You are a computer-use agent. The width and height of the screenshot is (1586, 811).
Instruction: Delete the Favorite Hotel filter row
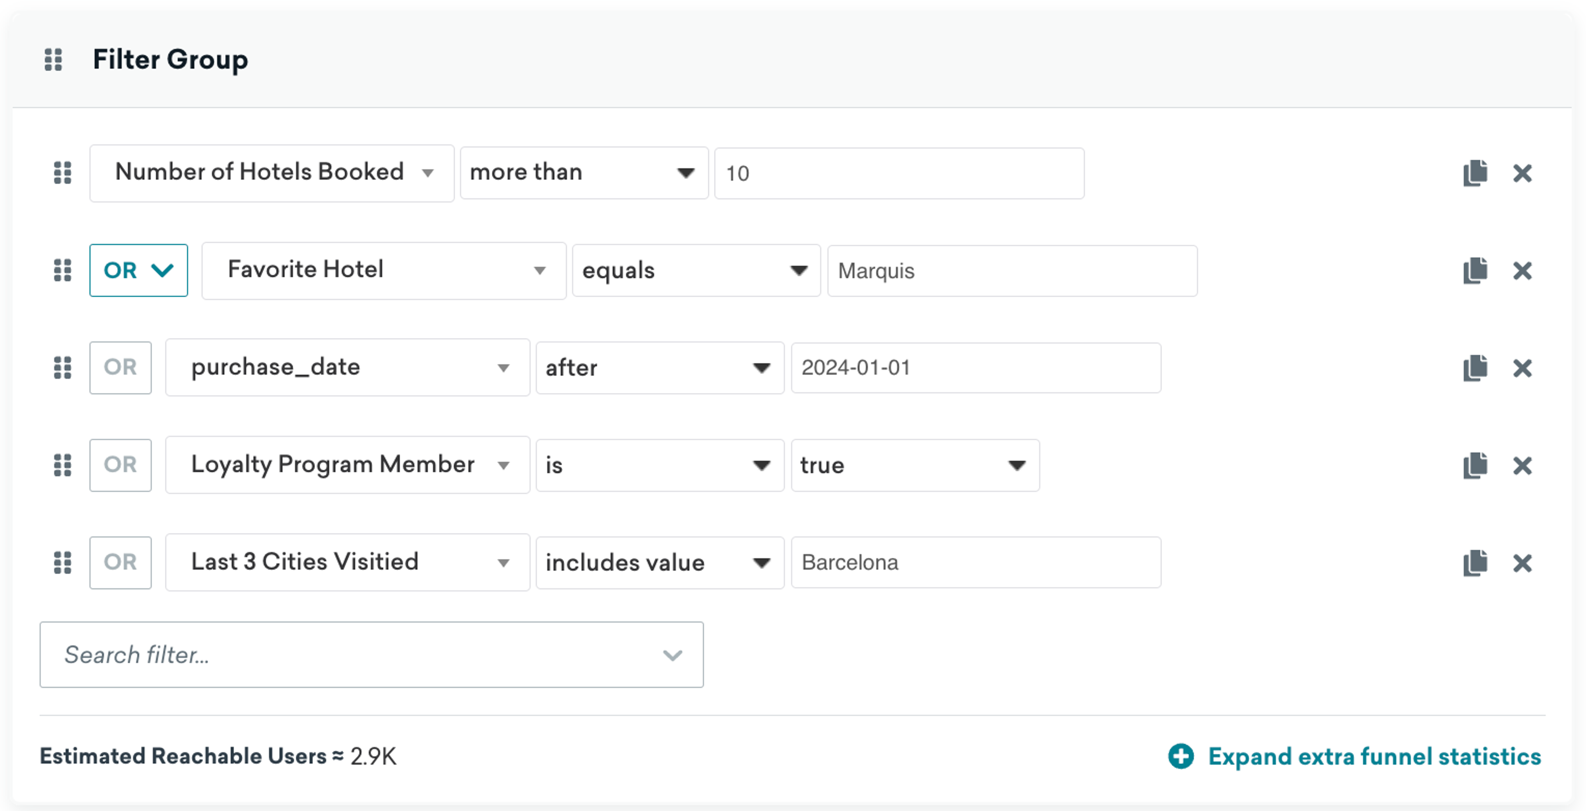(1522, 270)
